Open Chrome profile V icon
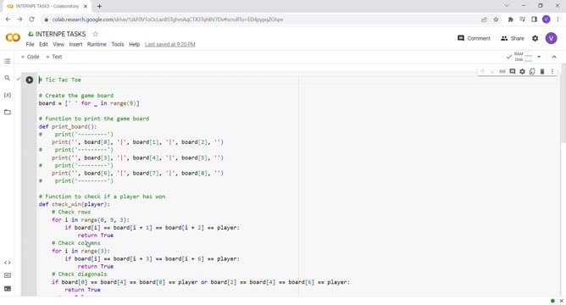The height and width of the screenshot is (305, 566). click(547, 19)
